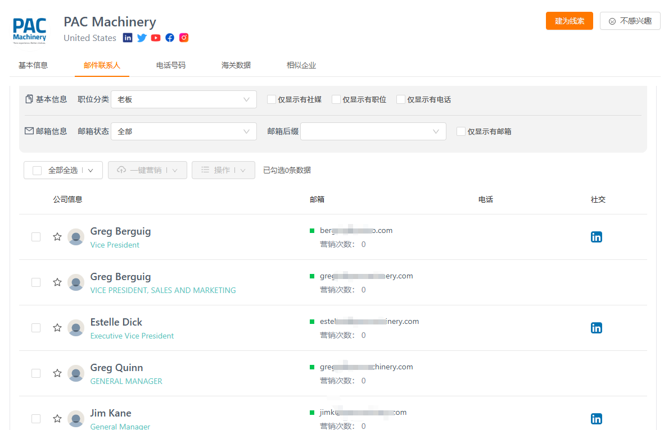The image size is (664, 430).
Task: Click the 公司信息 column header
Action: pyautogui.click(x=67, y=199)
